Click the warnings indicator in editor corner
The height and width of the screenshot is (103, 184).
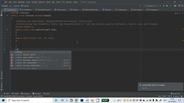tap(176, 13)
